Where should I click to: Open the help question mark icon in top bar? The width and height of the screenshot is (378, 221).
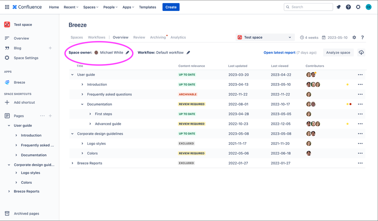tap(348, 7)
